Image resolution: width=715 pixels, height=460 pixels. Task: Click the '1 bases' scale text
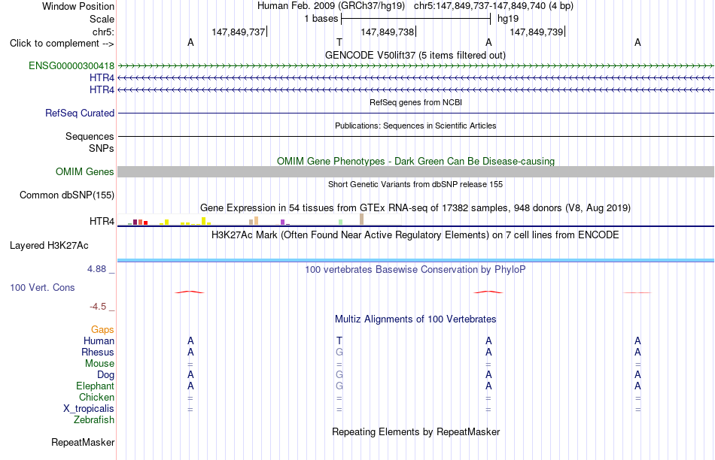[x=321, y=19]
